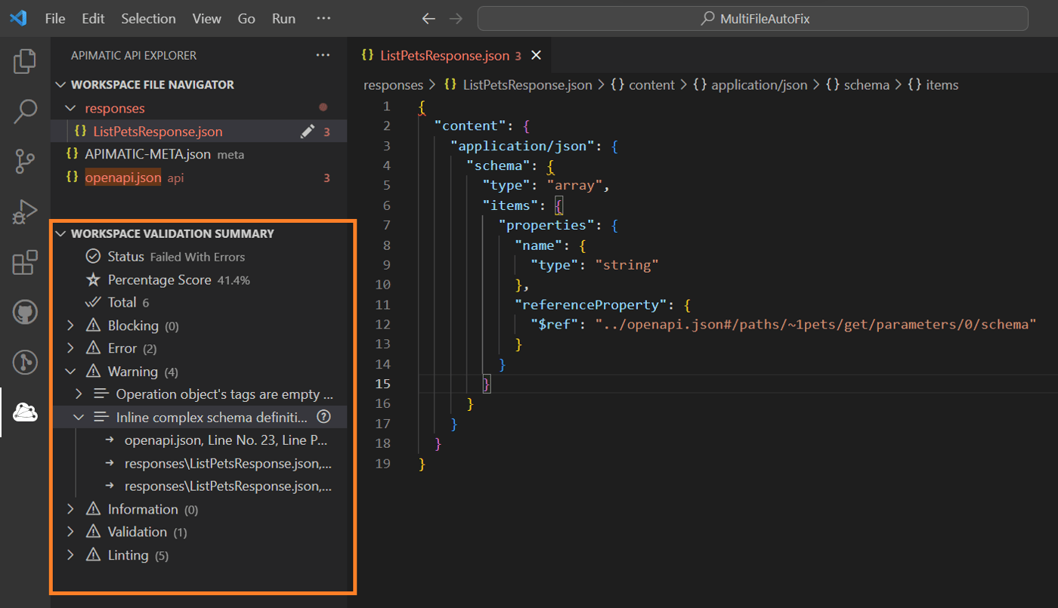
Task: Open the Extensions view
Action: [25, 262]
